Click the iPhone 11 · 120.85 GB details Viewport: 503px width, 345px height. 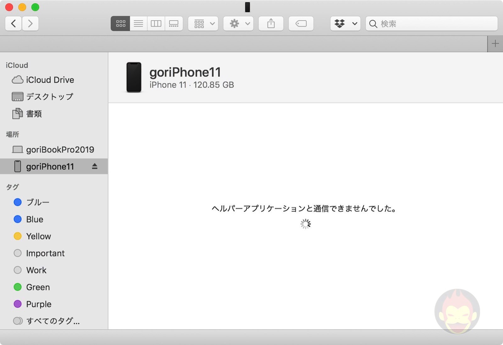(192, 85)
